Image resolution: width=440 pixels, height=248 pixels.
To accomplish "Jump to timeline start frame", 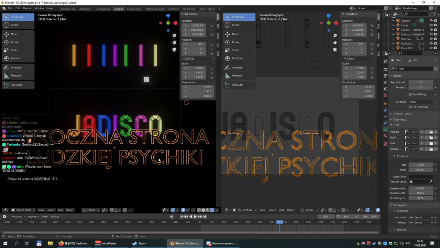I will point(181,217).
